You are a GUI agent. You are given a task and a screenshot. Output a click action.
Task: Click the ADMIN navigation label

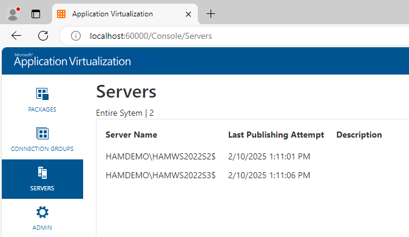point(42,228)
